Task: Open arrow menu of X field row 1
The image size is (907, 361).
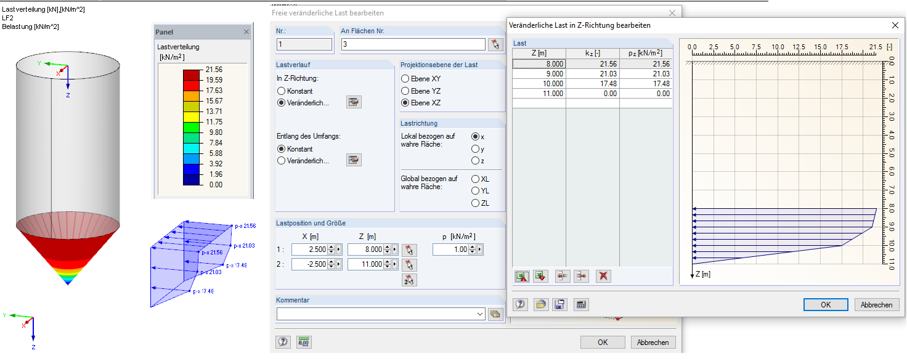Action: (x=339, y=249)
